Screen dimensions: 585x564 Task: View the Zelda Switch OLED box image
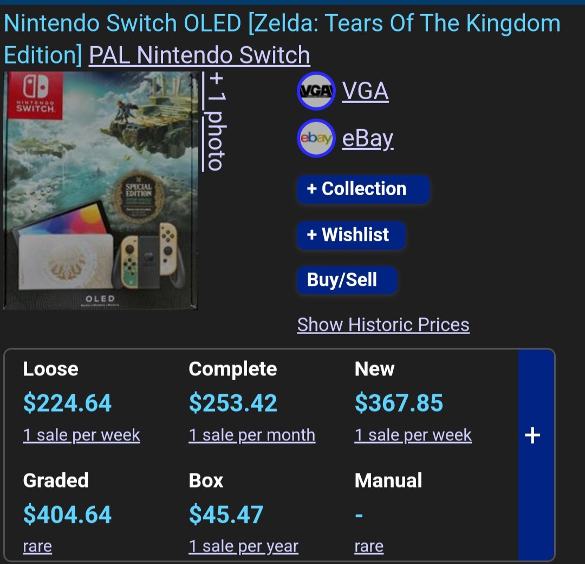tap(101, 190)
